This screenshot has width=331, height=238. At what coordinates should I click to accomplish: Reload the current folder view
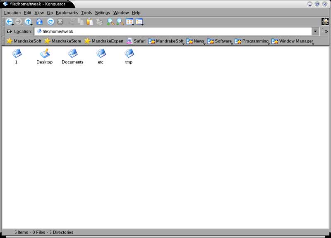[x=50, y=22]
